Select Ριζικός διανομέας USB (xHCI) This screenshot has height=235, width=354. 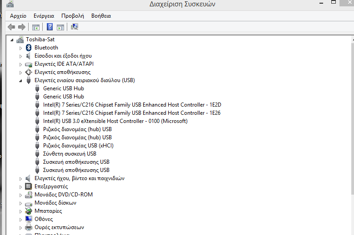pyautogui.click(x=78, y=146)
